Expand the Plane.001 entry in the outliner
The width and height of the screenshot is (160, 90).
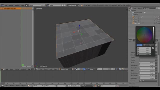click(x=131, y=23)
